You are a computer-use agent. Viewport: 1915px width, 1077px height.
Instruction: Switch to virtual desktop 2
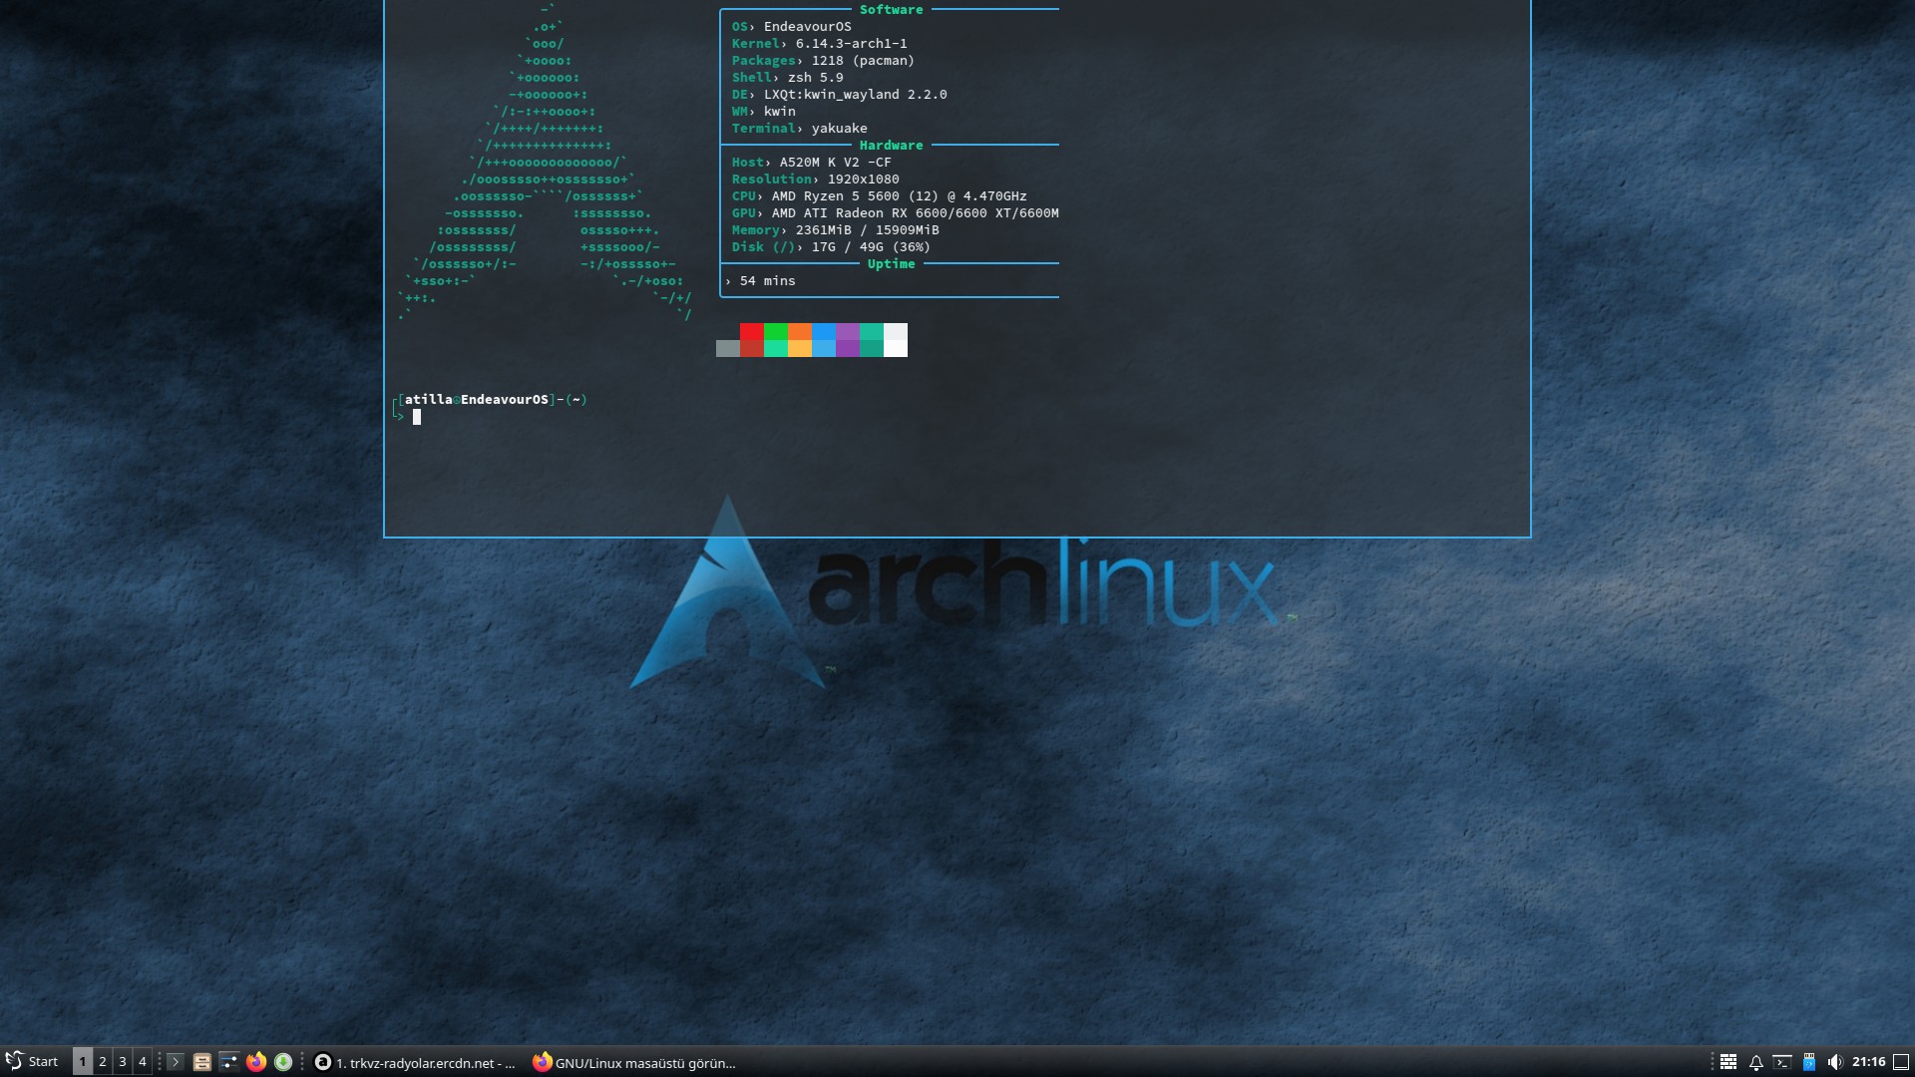pyautogui.click(x=103, y=1062)
